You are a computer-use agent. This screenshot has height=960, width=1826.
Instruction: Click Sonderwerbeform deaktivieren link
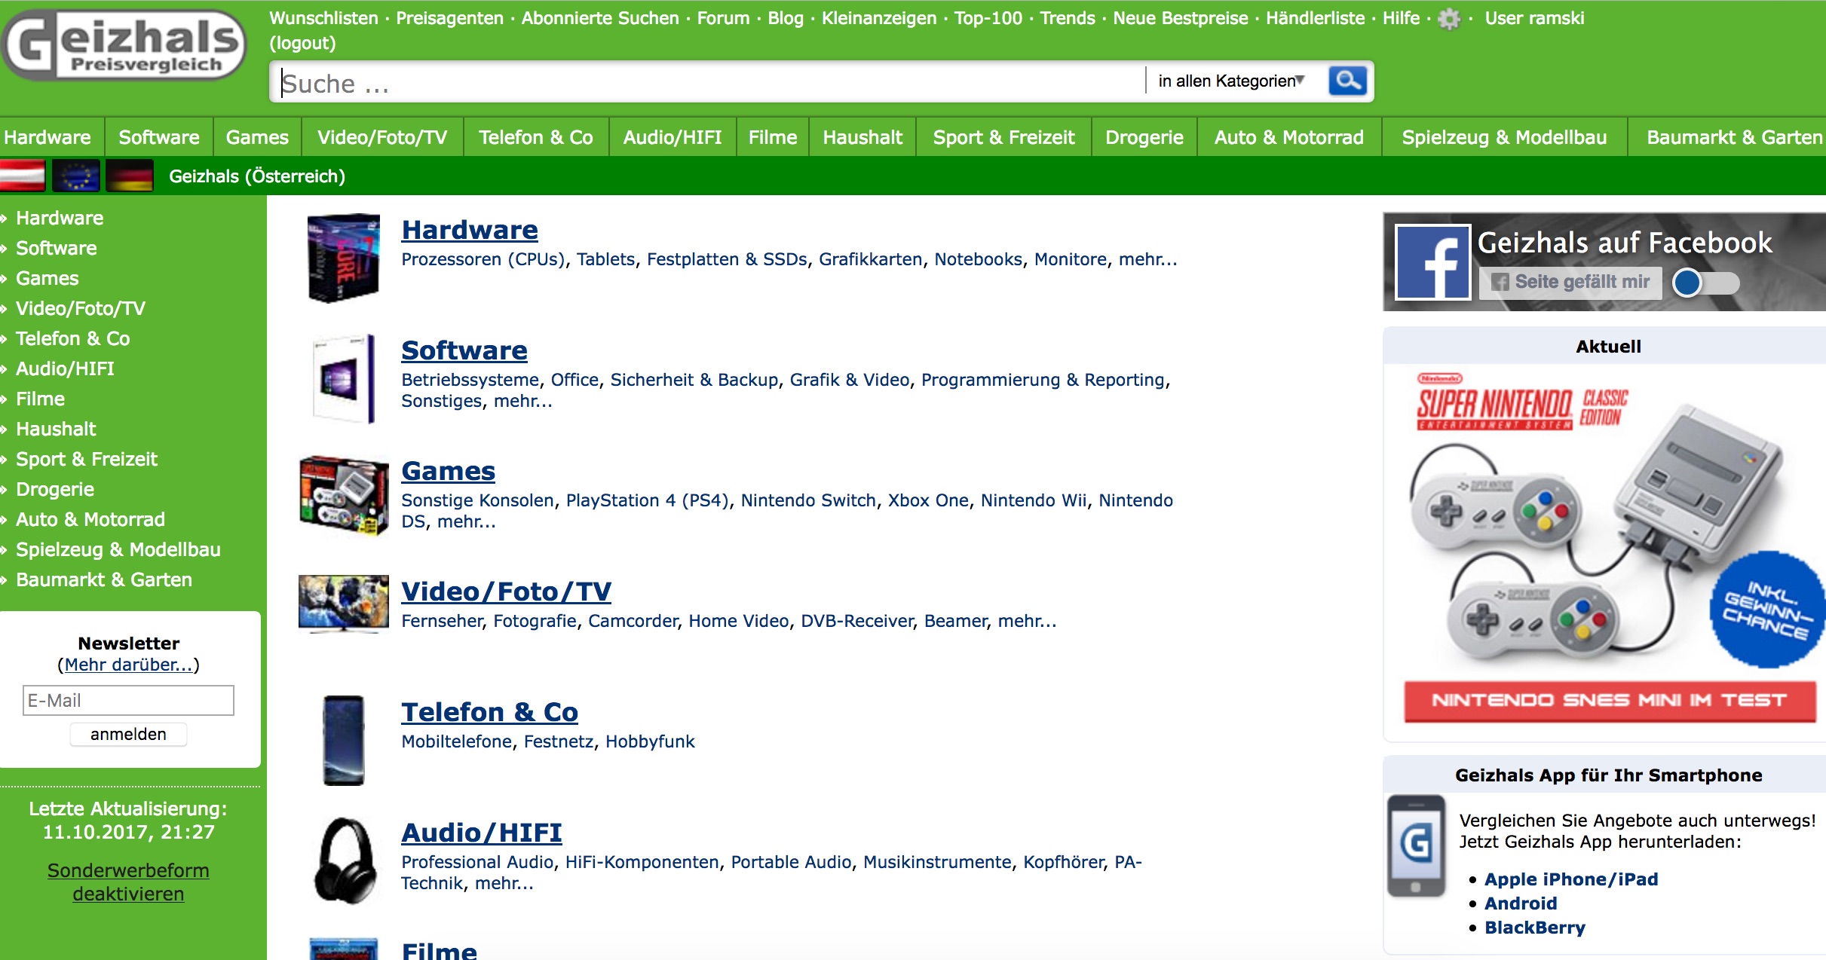coord(128,882)
